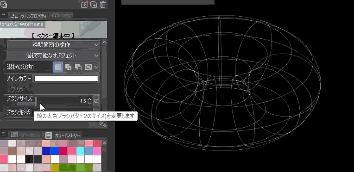The width and height of the screenshot is (354, 172).
Task: Pick the violet-pink swatch at row end
Action: (97, 151)
